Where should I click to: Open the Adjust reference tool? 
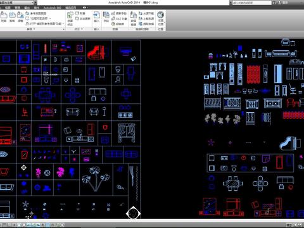click(x=20, y=17)
